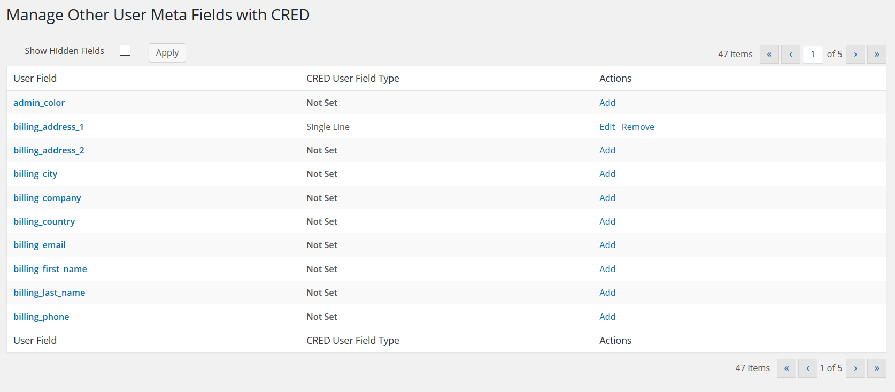Screen dimensions: 895x392
Task: Click Not Set in the billing_email row
Action: coord(322,245)
